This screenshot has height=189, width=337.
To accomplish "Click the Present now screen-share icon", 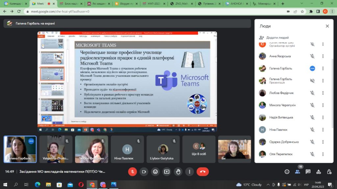I will pos(167,172).
